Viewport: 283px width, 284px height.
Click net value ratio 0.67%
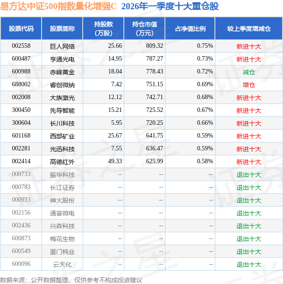pyautogui.click(x=205, y=110)
